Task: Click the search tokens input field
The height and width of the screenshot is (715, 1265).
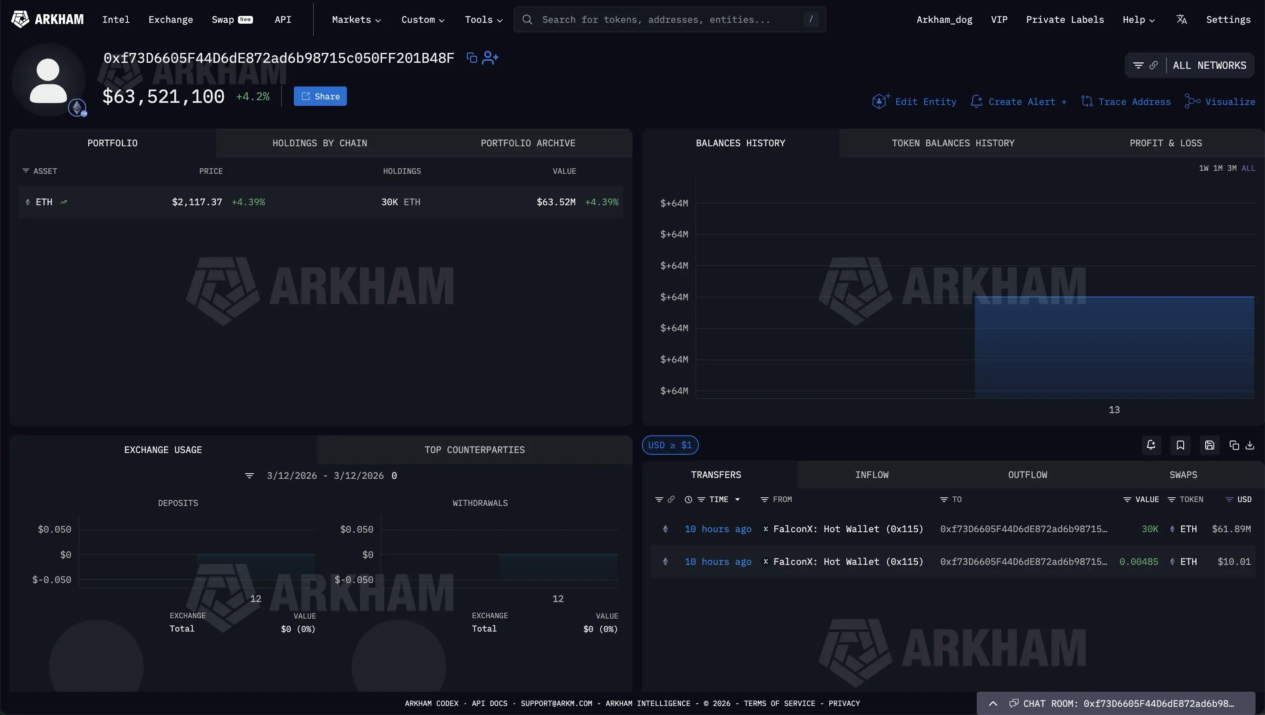Action: pos(670,20)
